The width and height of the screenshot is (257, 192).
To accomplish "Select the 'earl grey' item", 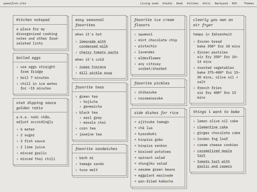I will click(92, 118).
